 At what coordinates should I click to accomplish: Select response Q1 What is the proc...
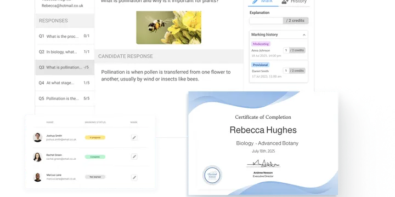coord(65,36)
